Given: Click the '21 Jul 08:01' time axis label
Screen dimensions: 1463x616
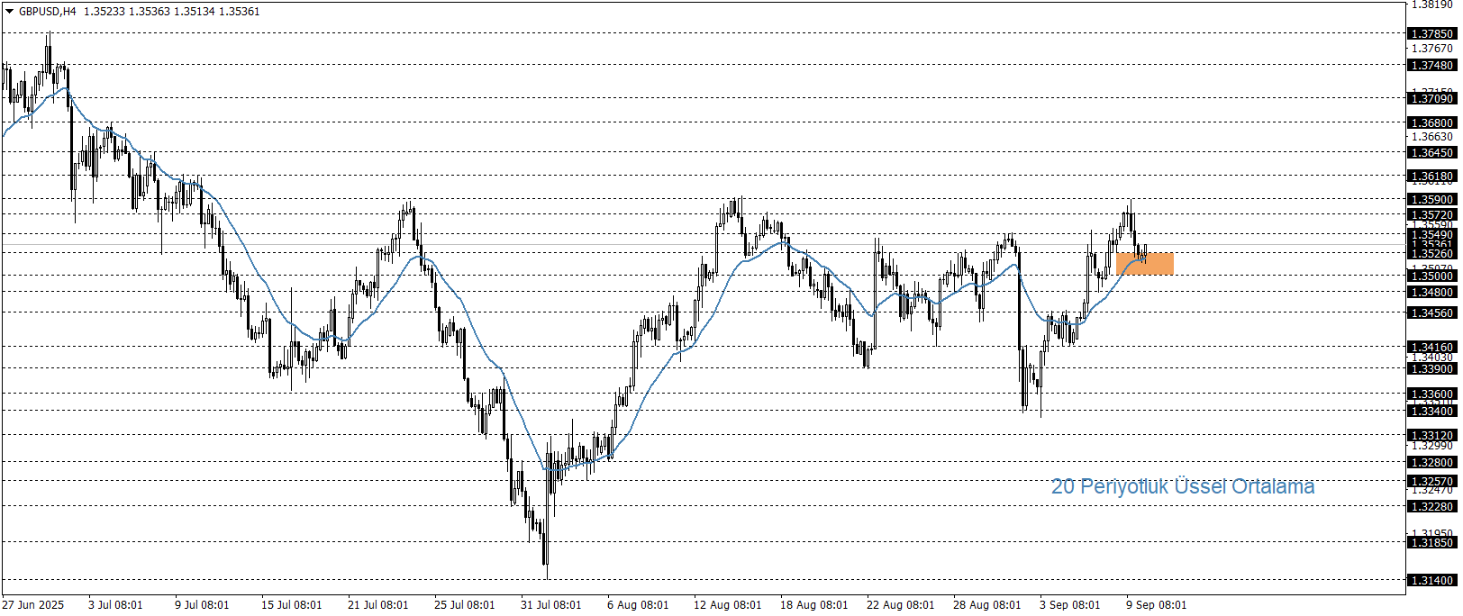Looking at the screenshot, I should click(377, 605).
